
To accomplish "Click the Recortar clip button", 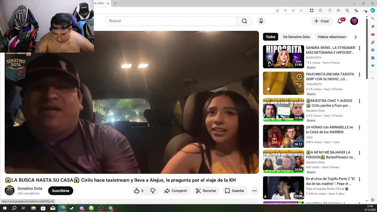I will point(206,191).
